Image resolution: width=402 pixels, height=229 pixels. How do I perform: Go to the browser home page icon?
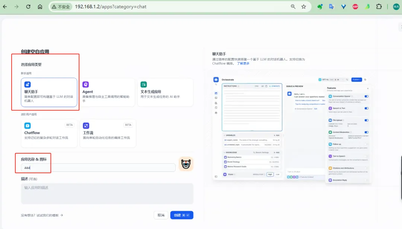click(x=40, y=7)
